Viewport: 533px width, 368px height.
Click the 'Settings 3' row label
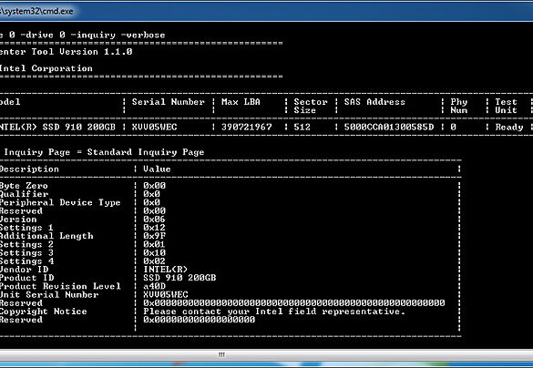tap(26, 253)
